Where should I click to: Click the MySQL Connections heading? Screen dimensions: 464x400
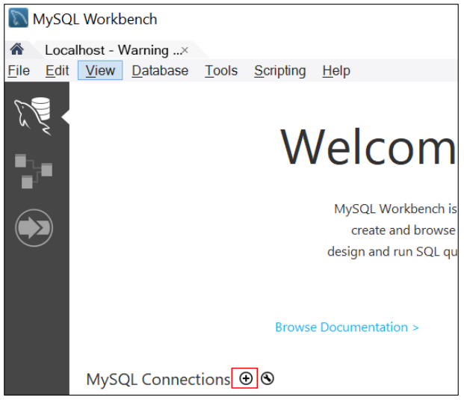[x=158, y=379]
